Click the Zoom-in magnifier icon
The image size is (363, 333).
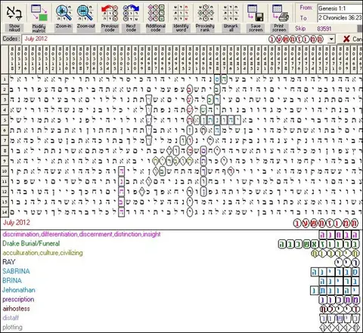pos(64,13)
